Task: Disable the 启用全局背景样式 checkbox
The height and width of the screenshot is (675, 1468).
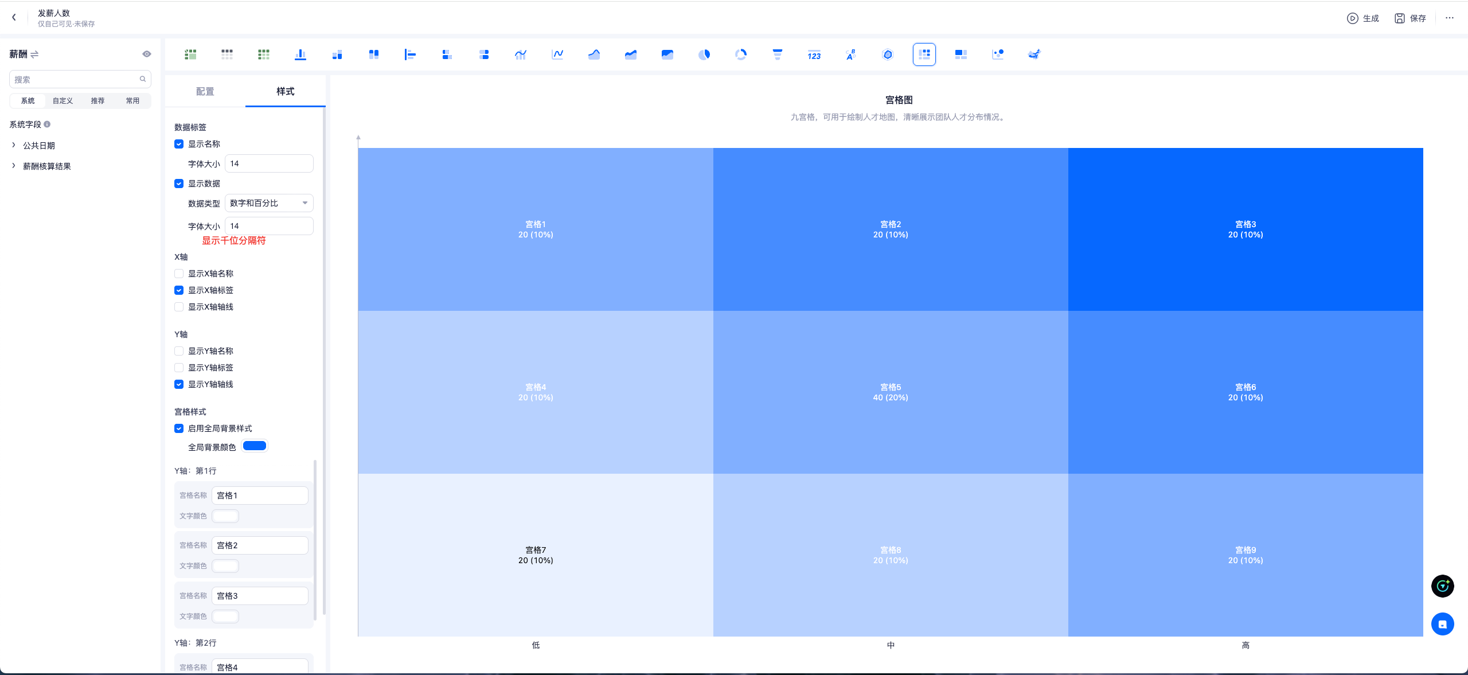Action: 179,428
